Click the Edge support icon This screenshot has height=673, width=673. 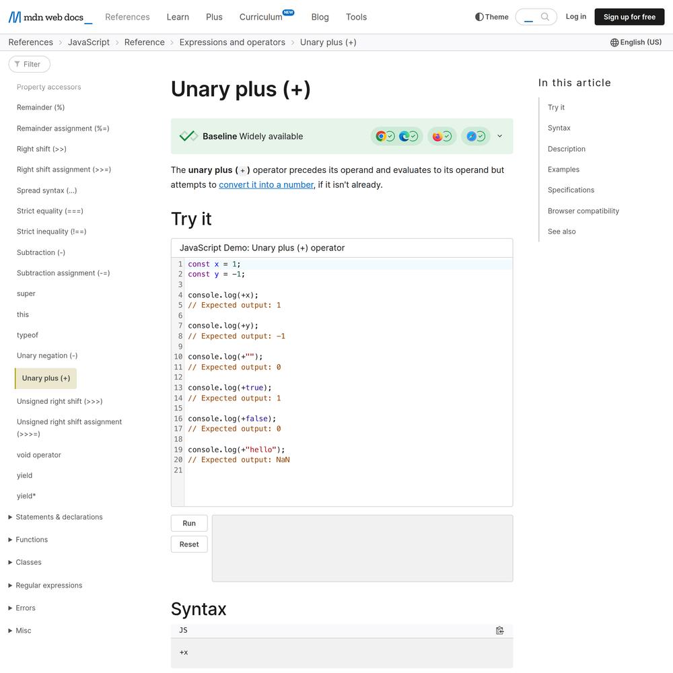(x=404, y=136)
